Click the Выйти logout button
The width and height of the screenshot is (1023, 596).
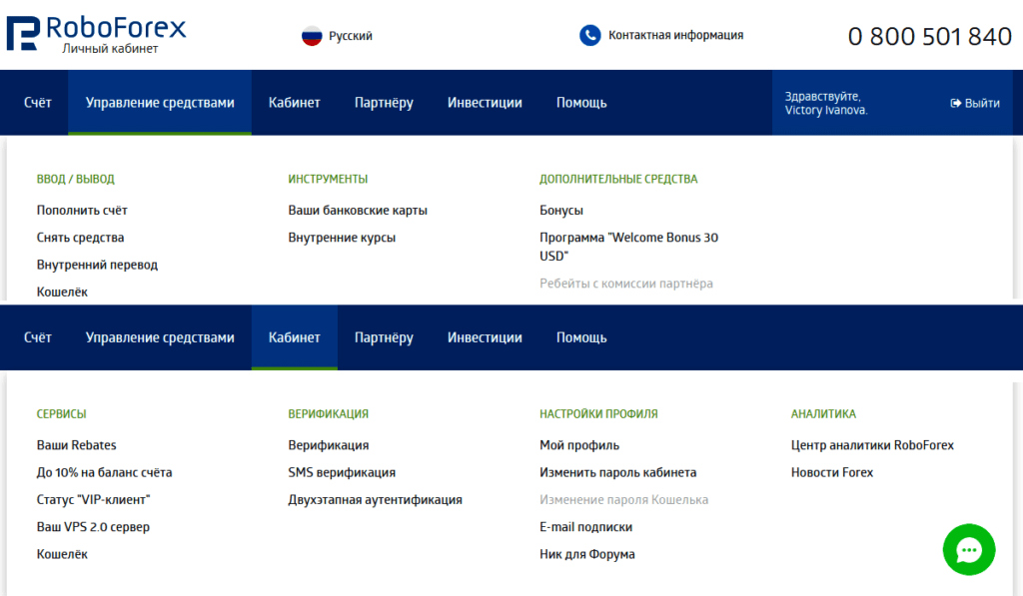(975, 103)
